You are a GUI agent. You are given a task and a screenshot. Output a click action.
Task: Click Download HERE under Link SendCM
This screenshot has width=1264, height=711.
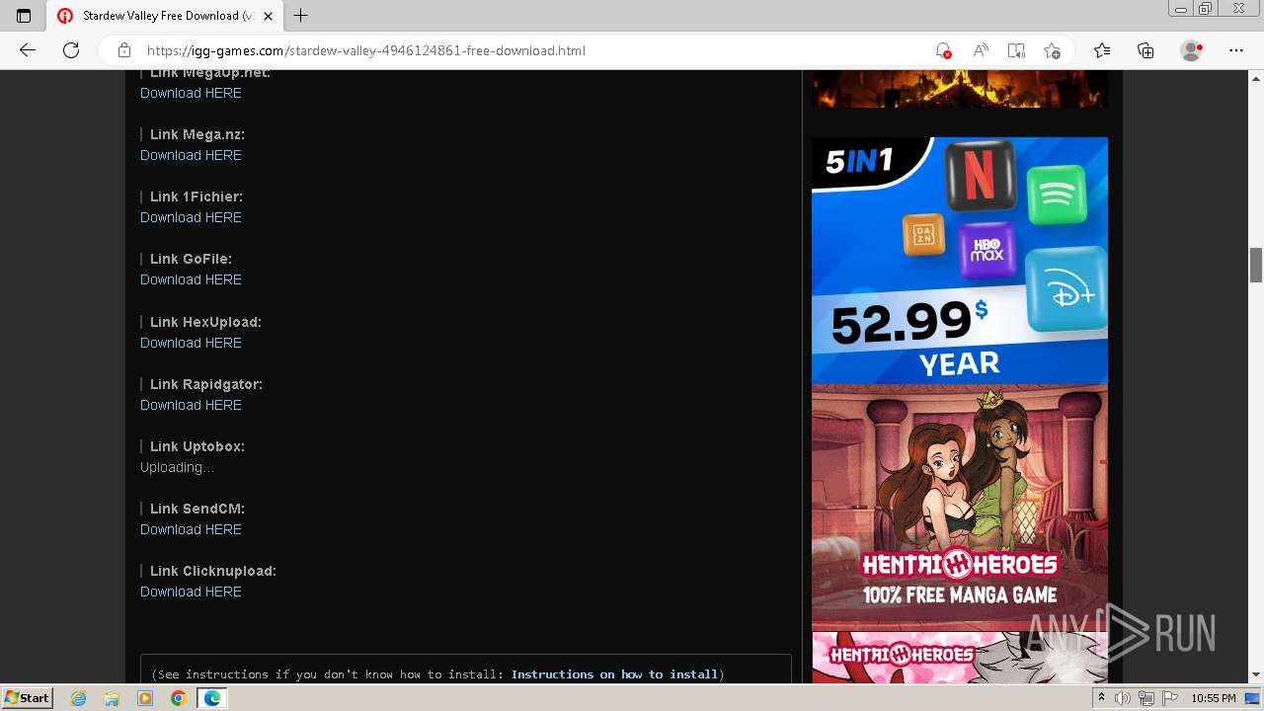191,529
